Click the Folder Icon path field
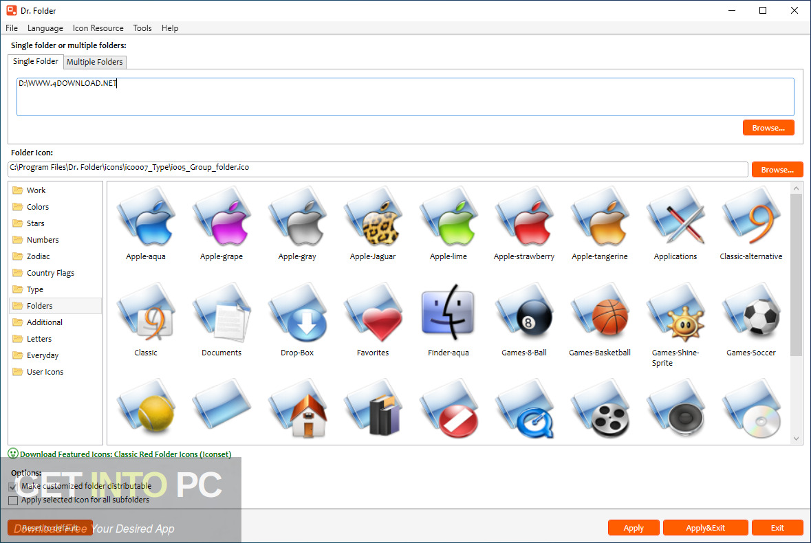The width and height of the screenshot is (811, 543). click(378, 169)
